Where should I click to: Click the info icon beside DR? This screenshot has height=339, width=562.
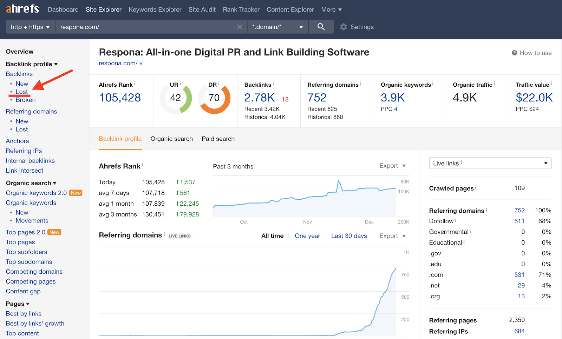point(218,84)
